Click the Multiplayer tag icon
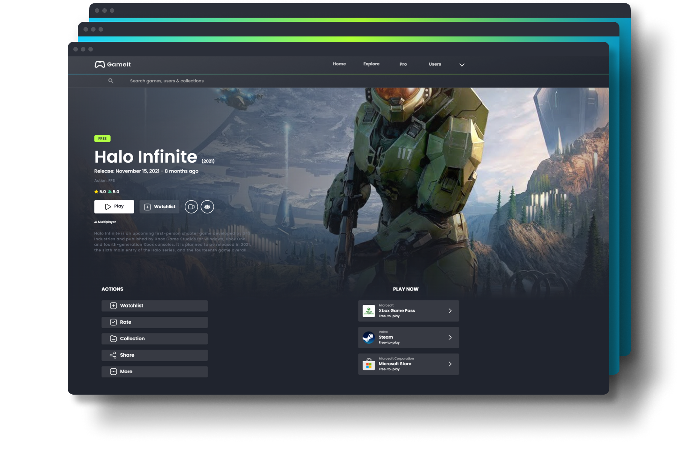677x451 pixels. coord(96,222)
